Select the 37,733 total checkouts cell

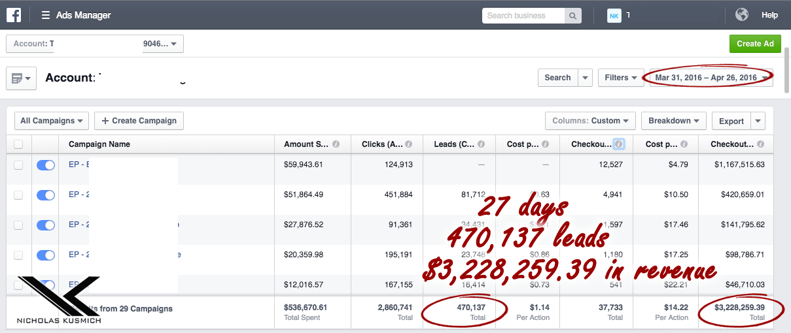609,308
